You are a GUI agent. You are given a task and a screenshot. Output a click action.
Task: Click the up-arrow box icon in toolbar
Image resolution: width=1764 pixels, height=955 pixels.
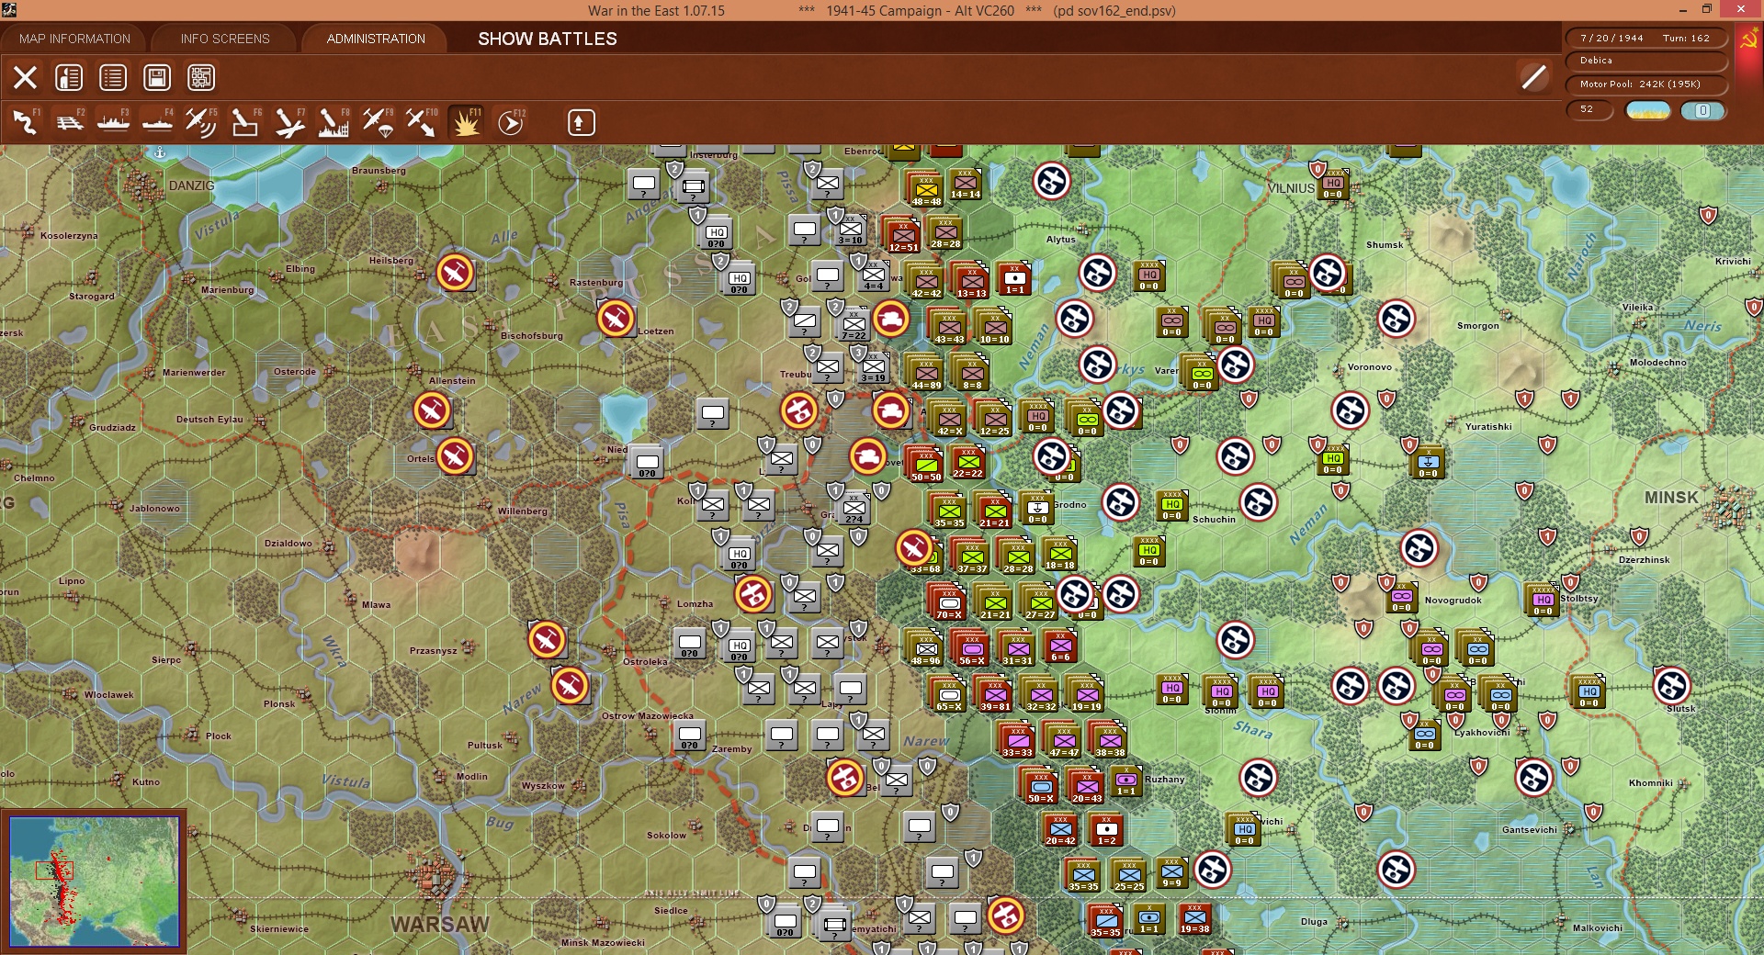click(x=581, y=122)
